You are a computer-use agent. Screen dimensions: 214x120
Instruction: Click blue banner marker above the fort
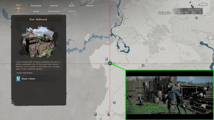click(106, 59)
